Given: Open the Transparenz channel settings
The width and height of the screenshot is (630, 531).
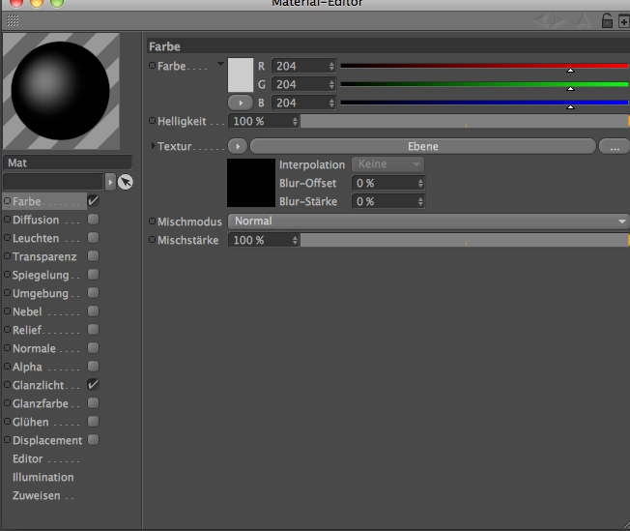Looking at the screenshot, I should (x=44, y=256).
